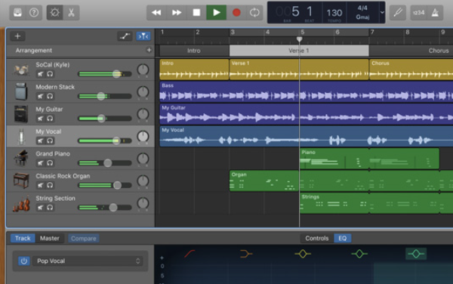Viewport: 453px width, 284px height.
Task: Mute the Grand Piano track
Action: click(x=41, y=163)
